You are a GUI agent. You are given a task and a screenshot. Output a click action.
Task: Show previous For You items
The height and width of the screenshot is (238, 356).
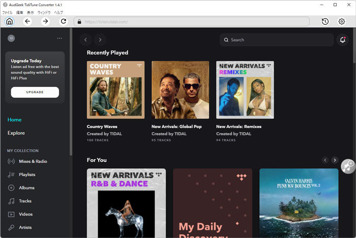click(x=325, y=160)
